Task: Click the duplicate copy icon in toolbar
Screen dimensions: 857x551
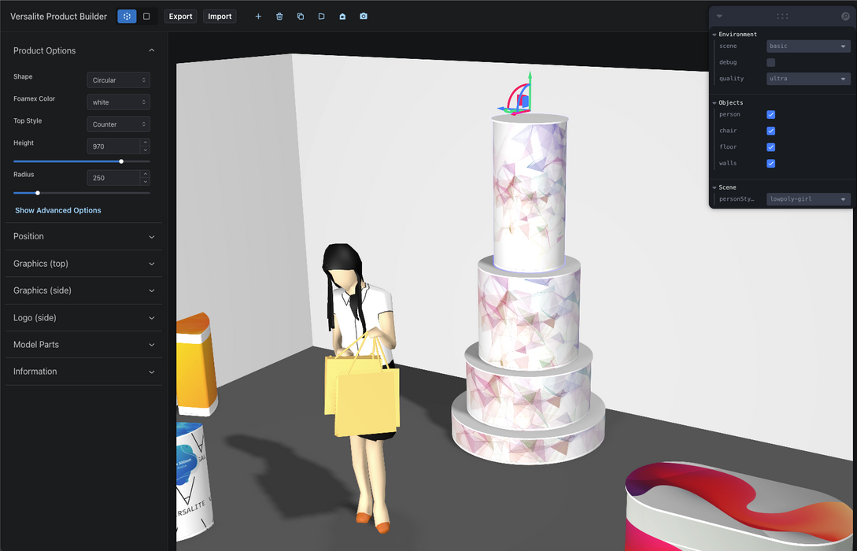Action: tap(301, 17)
